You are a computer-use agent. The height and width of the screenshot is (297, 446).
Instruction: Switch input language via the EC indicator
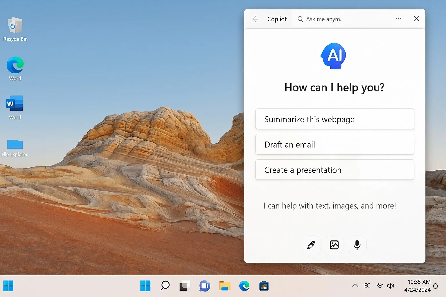tap(367, 286)
